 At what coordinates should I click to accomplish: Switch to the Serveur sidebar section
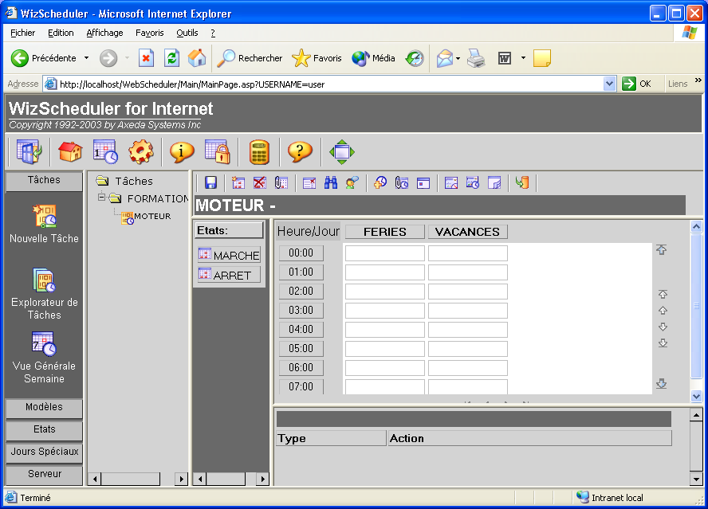click(45, 474)
